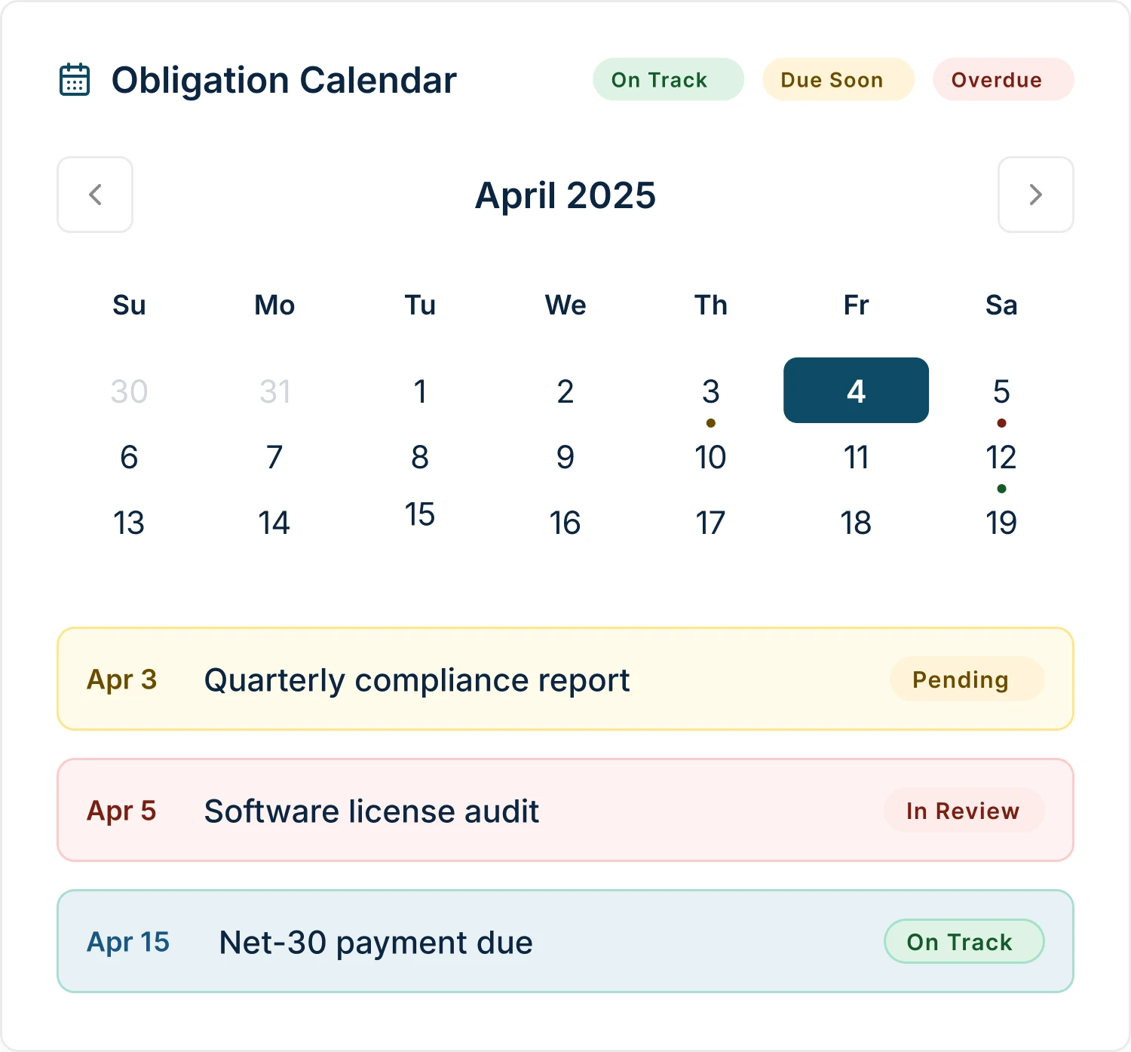This screenshot has height=1052, width=1131.
Task: Select the highlighted date April 4
Action: [x=856, y=391]
